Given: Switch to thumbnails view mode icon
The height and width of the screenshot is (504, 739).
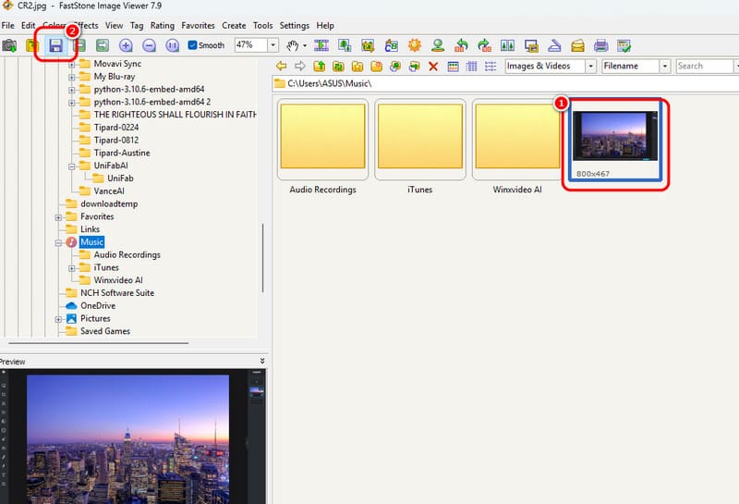Looking at the screenshot, I should pyautogui.click(x=453, y=66).
